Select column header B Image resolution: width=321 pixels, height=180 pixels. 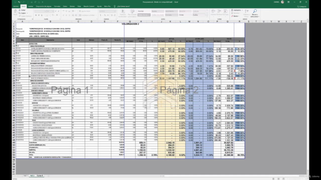coord(50,21)
